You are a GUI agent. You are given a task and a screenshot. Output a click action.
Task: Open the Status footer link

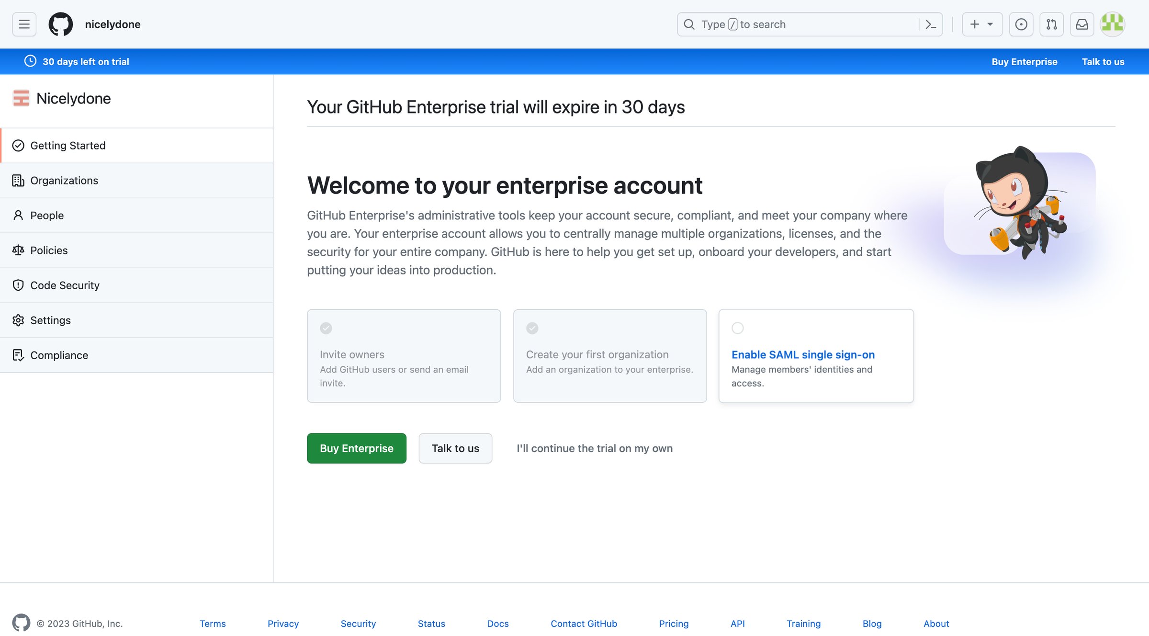[431, 624]
